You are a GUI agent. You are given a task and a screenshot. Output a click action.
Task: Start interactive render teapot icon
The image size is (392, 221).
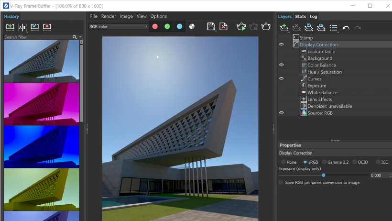coord(241,26)
